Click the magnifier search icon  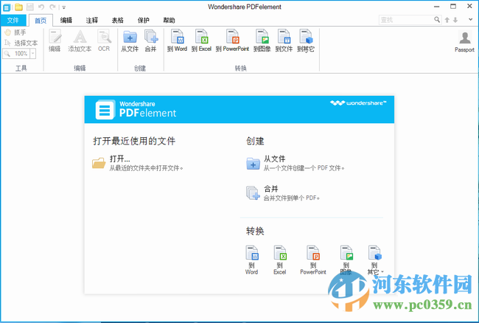[x=437, y=20]
